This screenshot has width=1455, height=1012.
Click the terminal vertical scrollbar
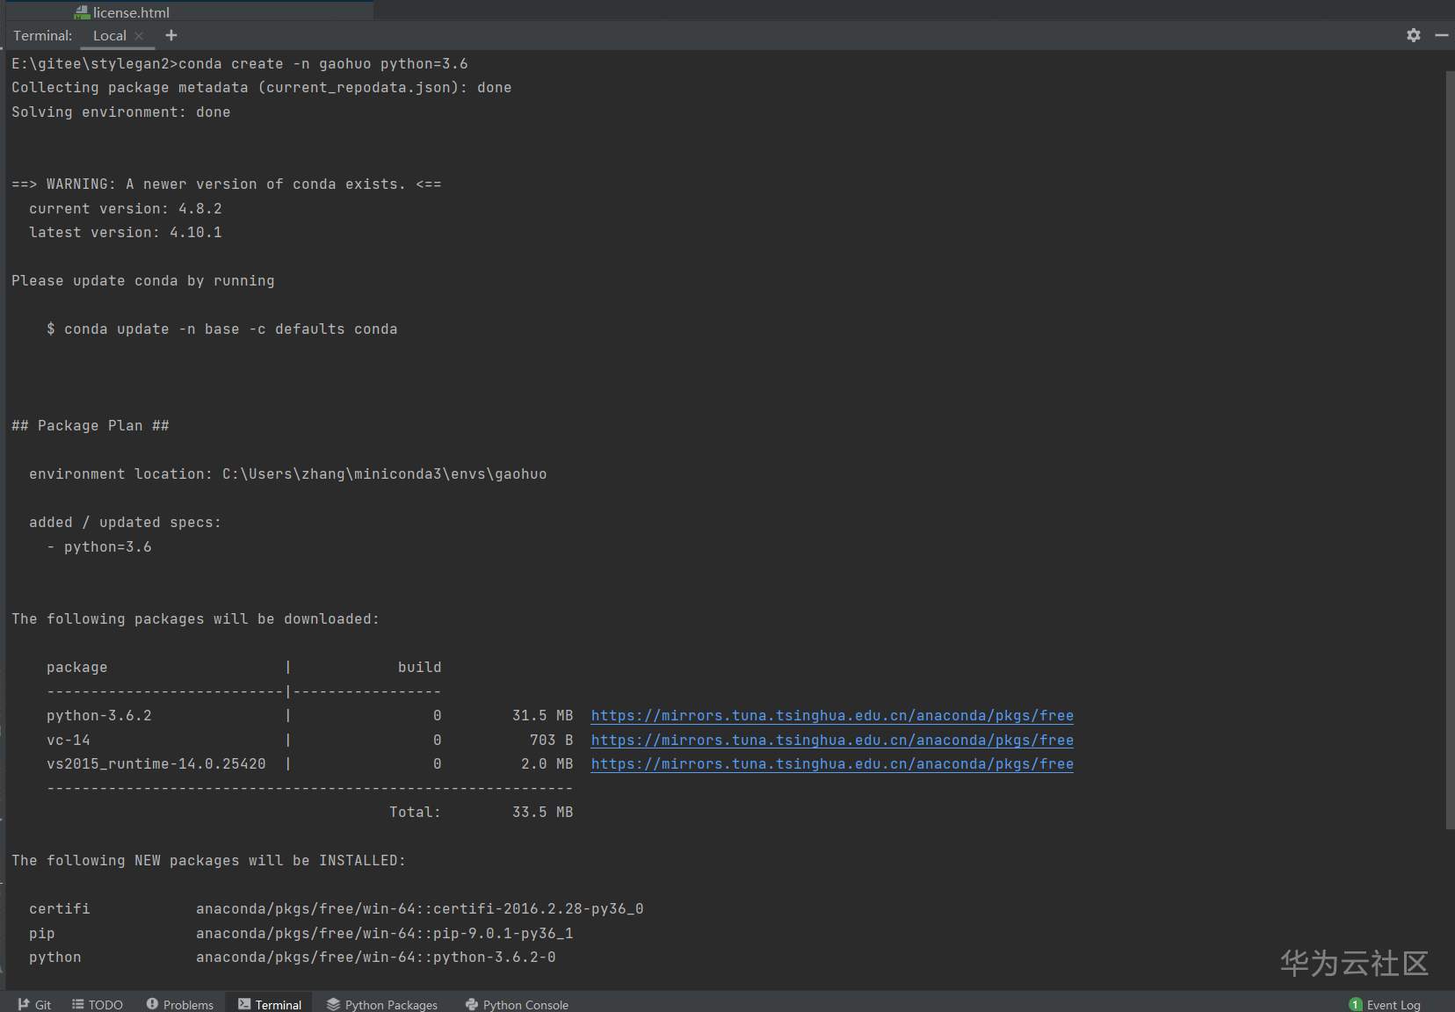1450,448
